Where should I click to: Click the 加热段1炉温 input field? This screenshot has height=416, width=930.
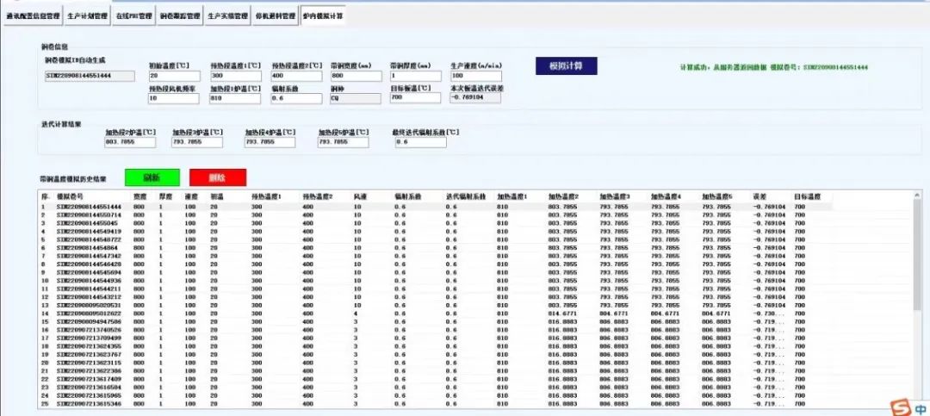click(235, 98)
